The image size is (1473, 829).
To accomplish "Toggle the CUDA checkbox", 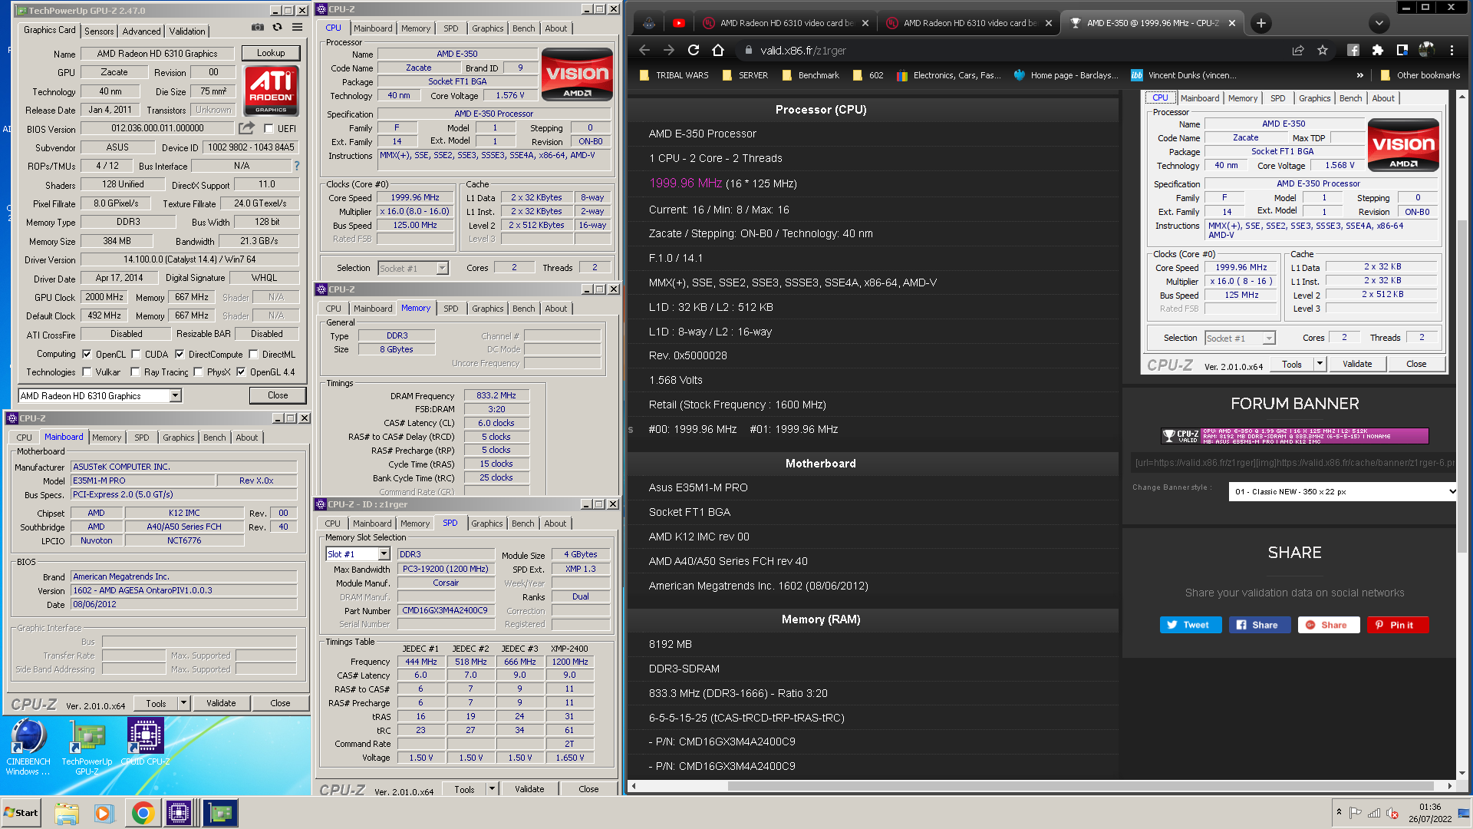I will click(x=136, y=354).
